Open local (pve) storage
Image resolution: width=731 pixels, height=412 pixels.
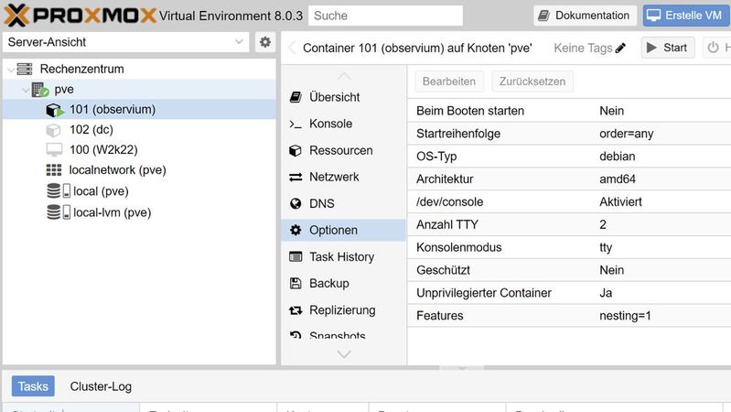[99, 191]
